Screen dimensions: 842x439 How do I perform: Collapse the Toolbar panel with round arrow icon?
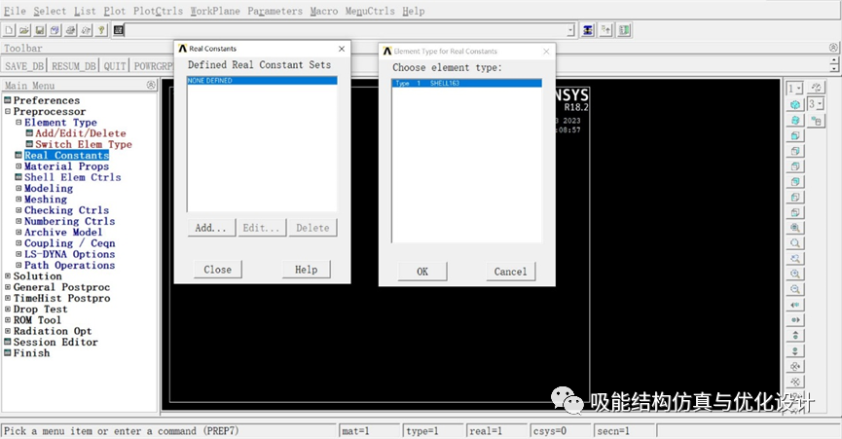point(833,48)
